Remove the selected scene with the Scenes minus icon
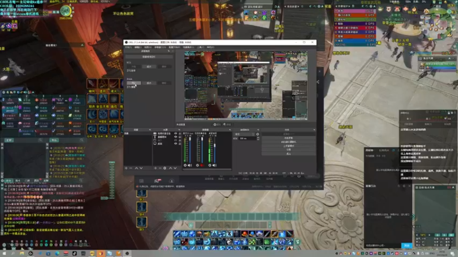The width and height of the screenshot is (458, 257). click(x=131, y=168)
